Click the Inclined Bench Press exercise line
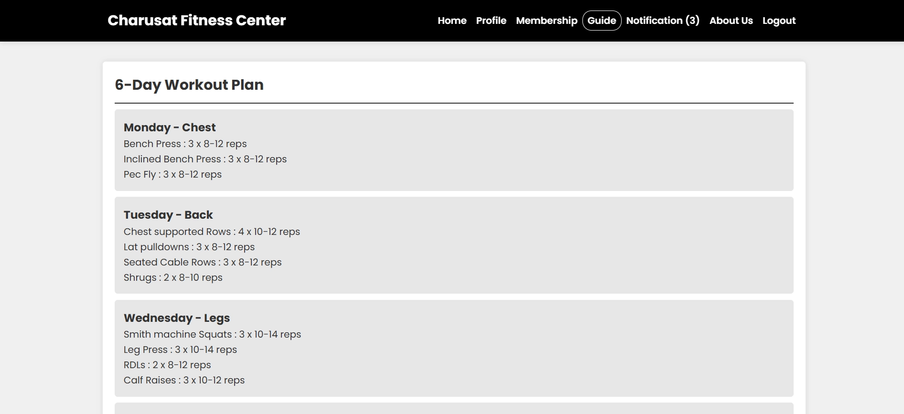This screenshot has width=904, height=414. (205, 159)
